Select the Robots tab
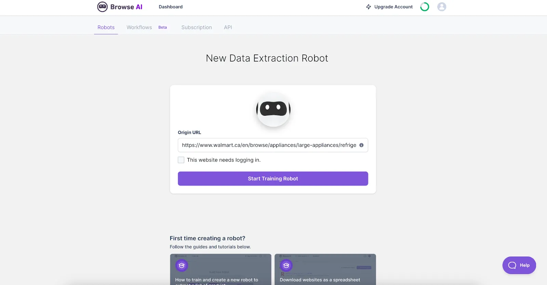The height and width of the screenshot is (285, 547). (x=106, y=27)
